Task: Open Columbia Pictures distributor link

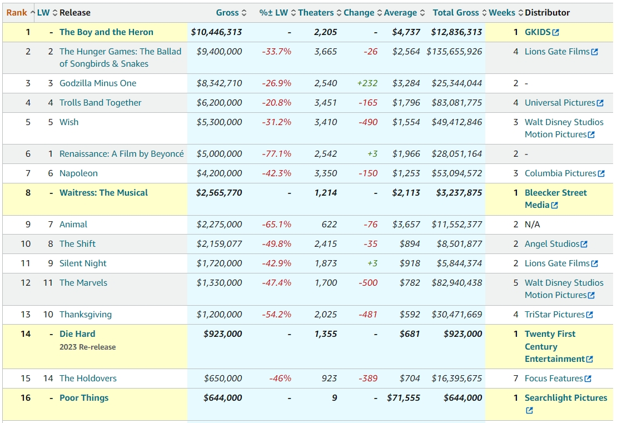Action: click(x=560, y=173)
